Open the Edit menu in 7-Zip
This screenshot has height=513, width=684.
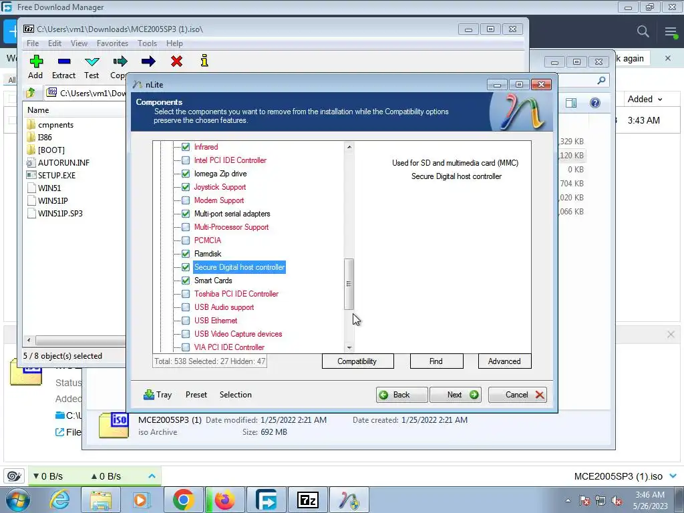55,43
